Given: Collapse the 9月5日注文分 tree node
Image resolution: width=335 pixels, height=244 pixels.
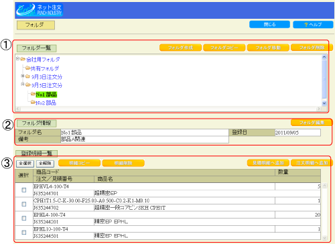Looking at the screenshot, I should point(23,84).
